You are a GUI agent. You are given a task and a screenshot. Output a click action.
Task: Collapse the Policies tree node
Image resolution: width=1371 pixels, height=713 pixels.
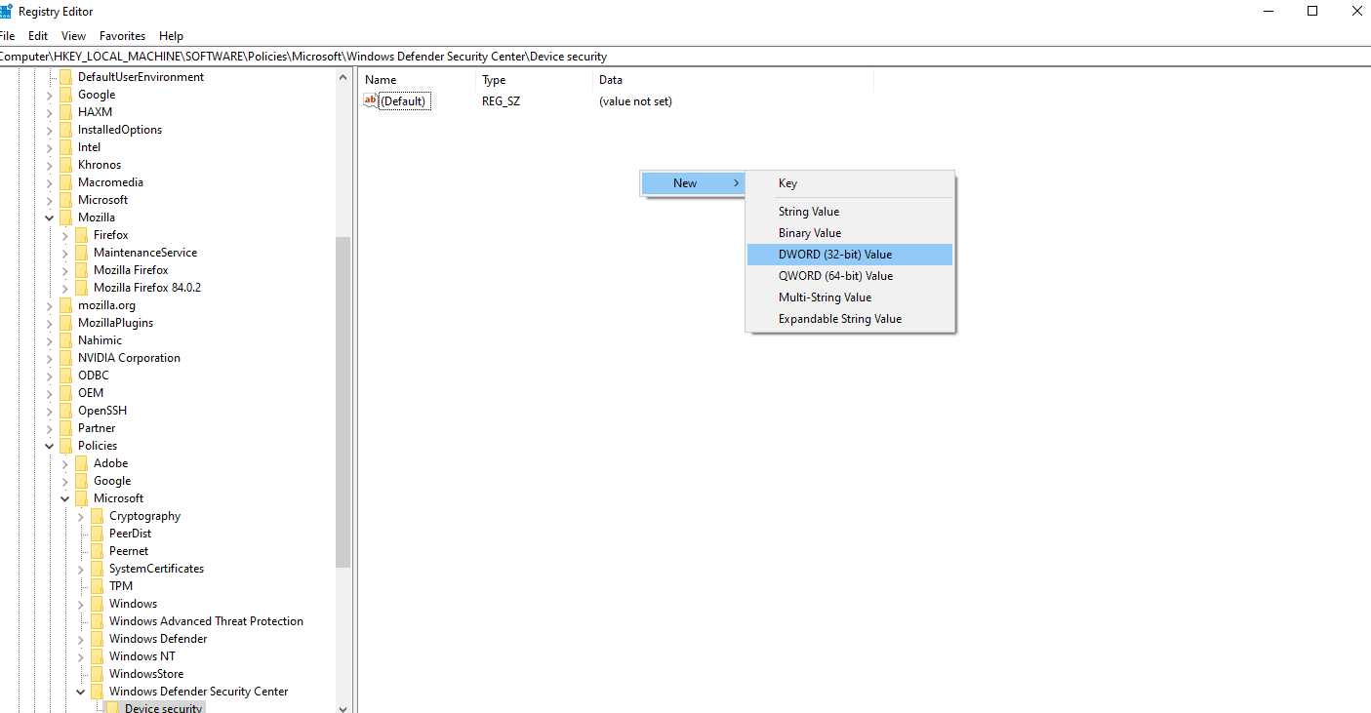[50, 446]
